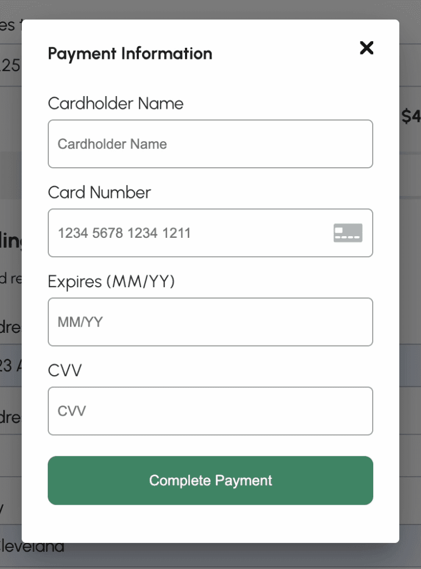421x569 pixels.
Task: Click the partial $4 price behind the dialog
Action: [x=410, y=117]
